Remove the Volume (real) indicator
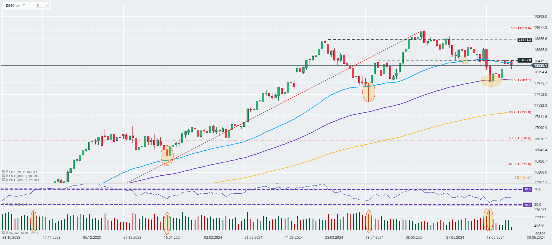The image size is (552, 245). pyautogui.click(x=7, y=233)
